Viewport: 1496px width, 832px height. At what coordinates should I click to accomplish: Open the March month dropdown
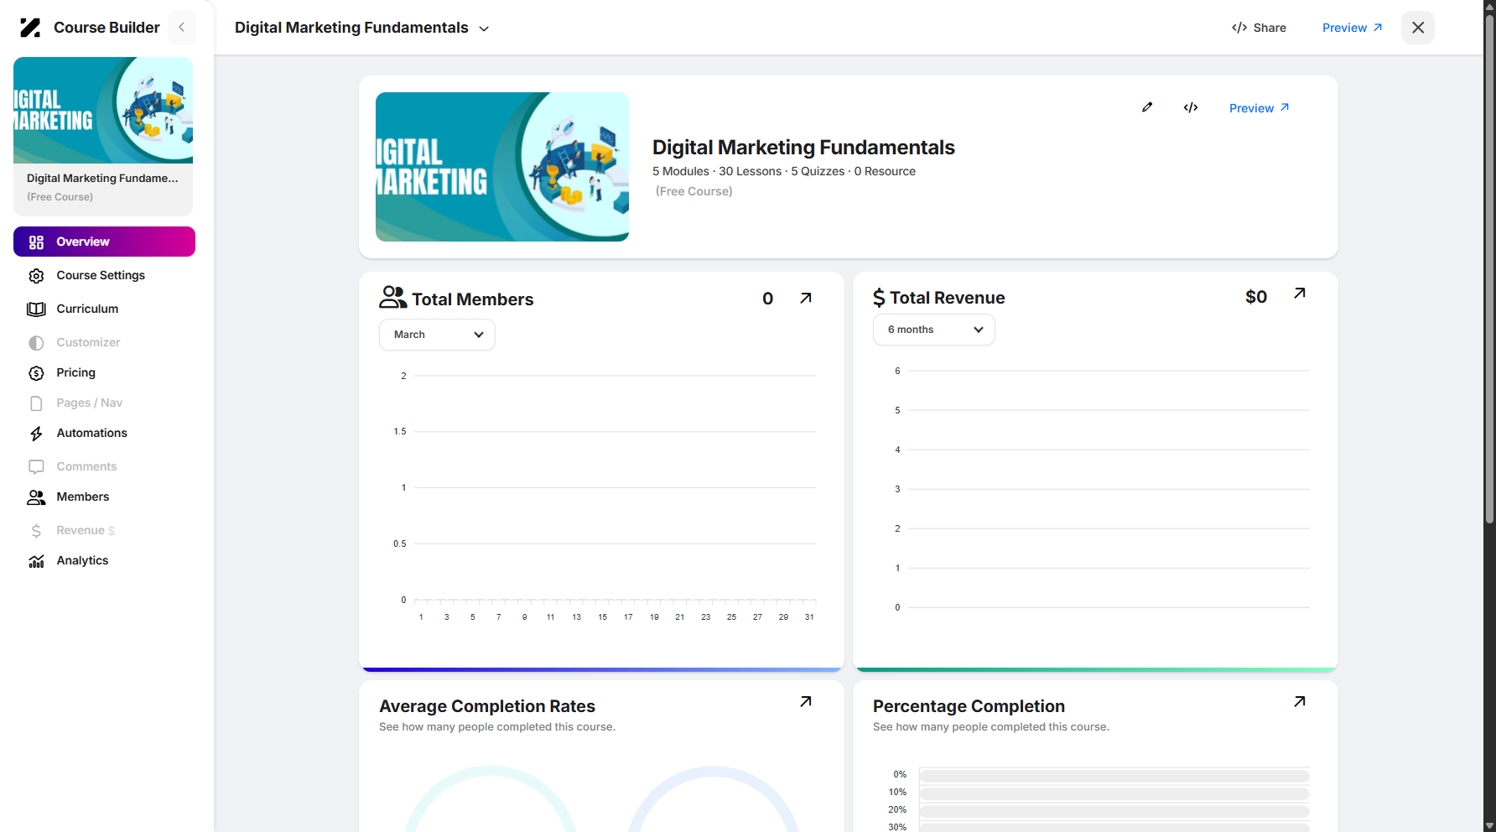[437, 335]
